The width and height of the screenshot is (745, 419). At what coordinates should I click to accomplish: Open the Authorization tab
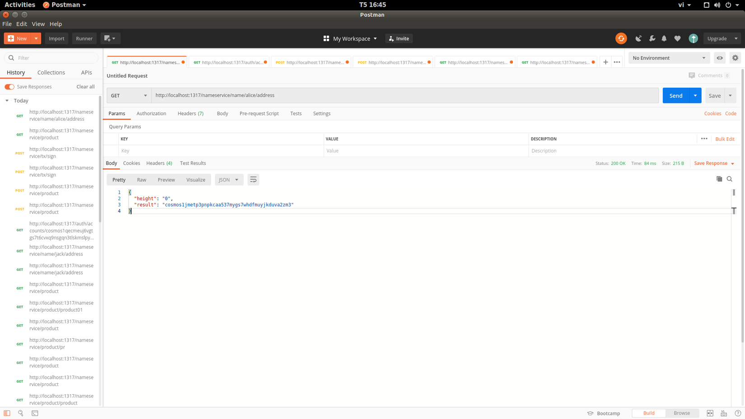[151, 113]
